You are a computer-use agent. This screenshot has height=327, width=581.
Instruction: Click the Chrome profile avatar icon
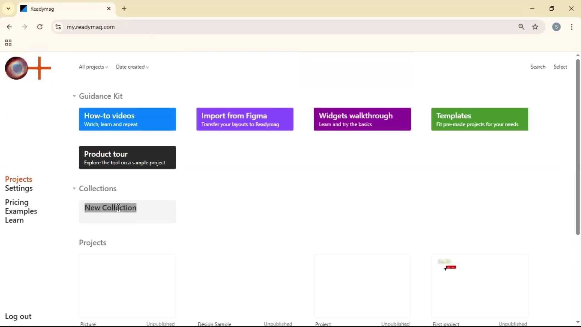pos(557,27)
